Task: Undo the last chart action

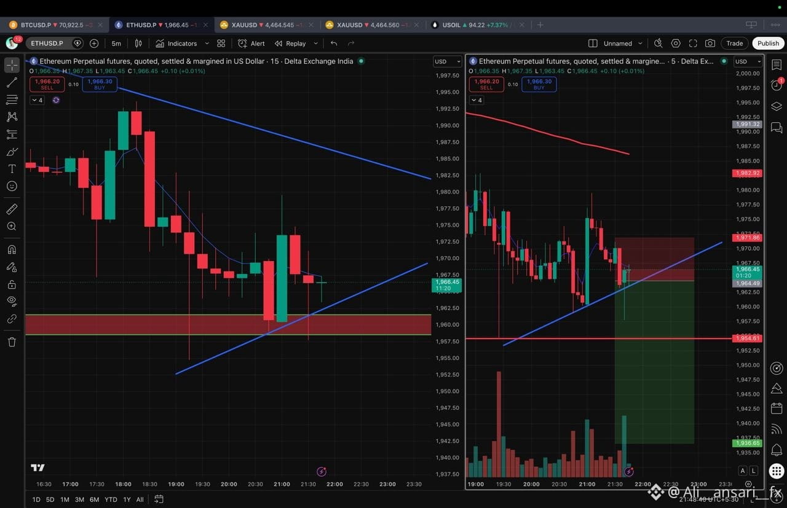Action: [334, 44]
